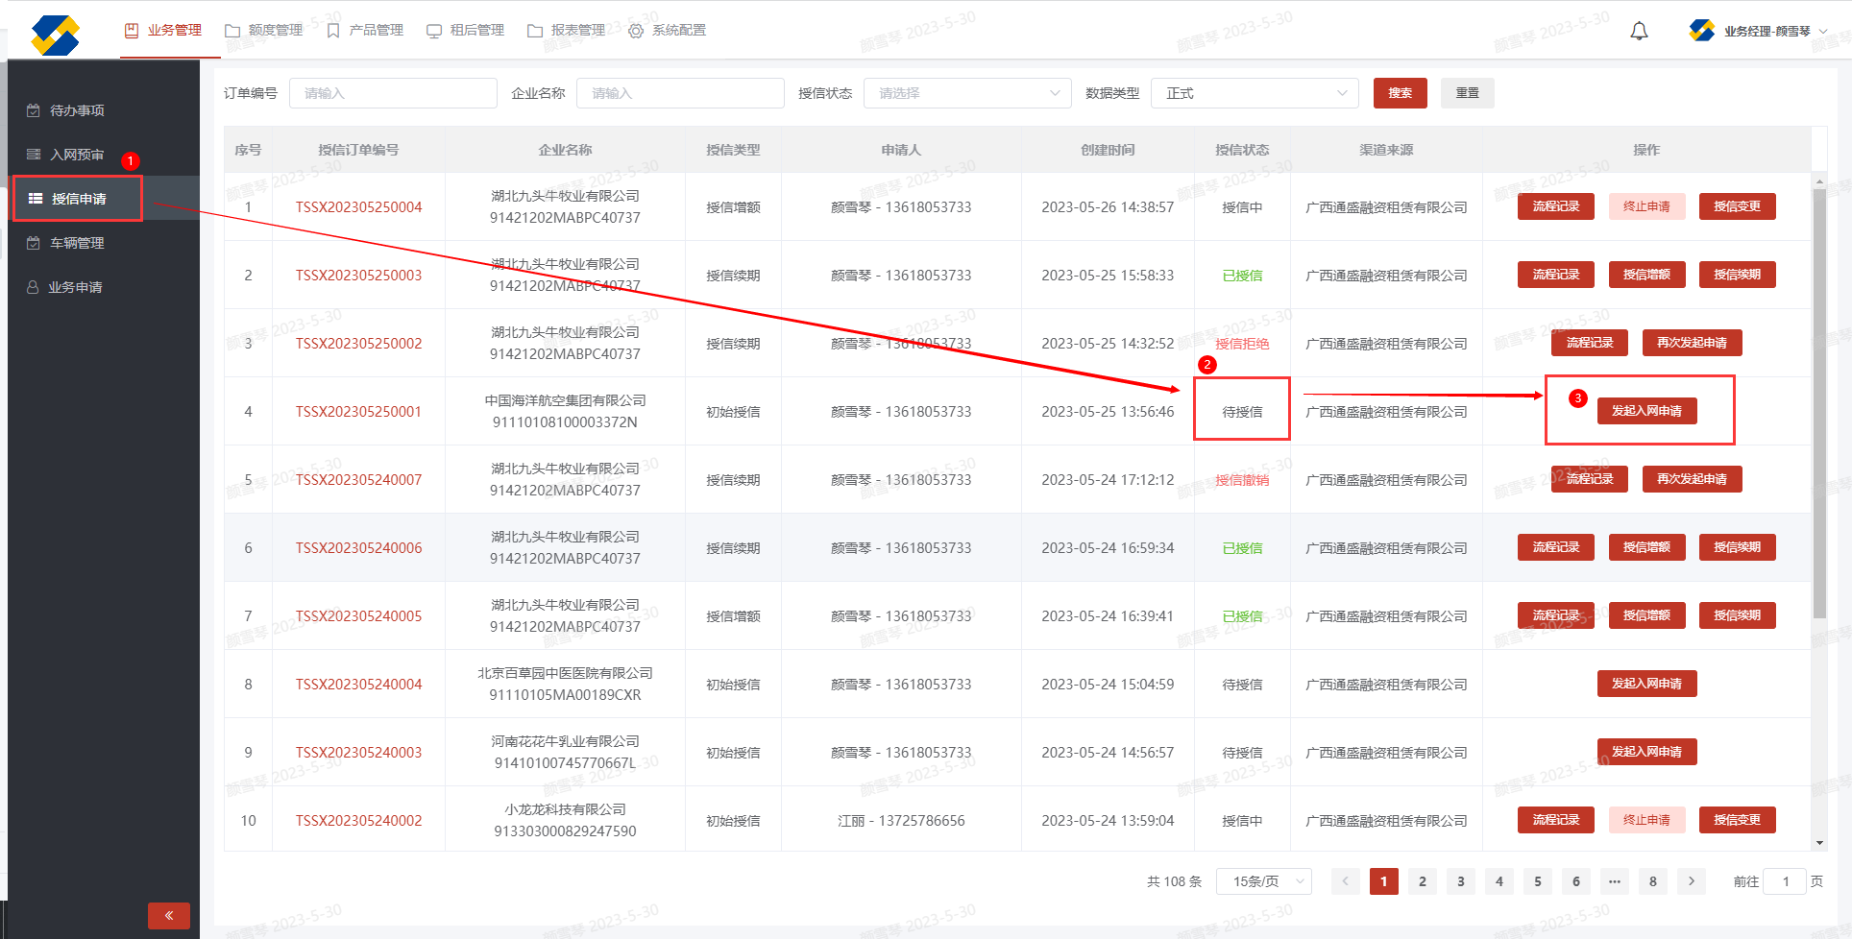
Task: Open order link TSSX202305250004
Action: click(x=358, y=207)
